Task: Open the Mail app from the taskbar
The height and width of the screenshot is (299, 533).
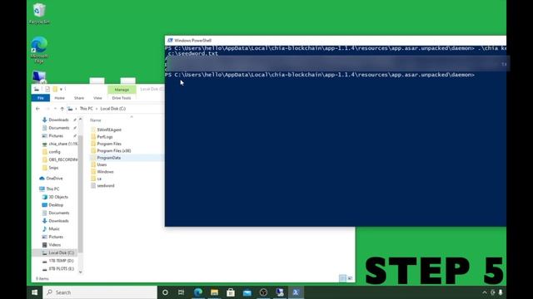Action: coord(247,292)
